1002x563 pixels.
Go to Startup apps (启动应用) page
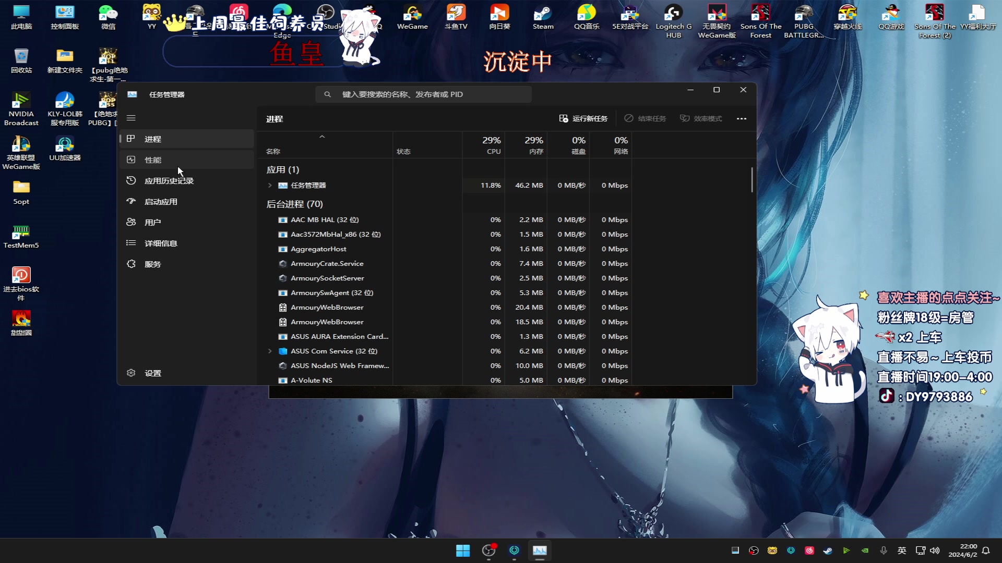(x=161, y=202)
